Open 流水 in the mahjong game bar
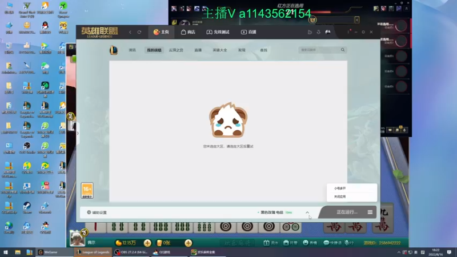 point(271,243)
